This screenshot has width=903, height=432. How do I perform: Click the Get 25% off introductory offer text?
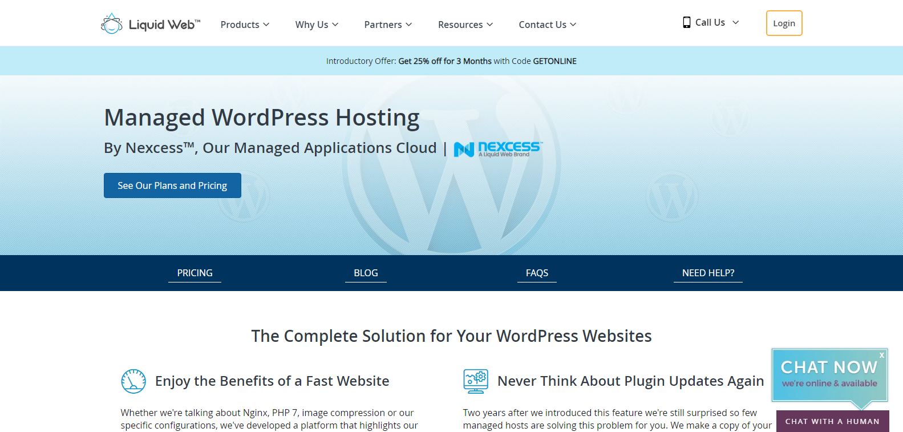click(445, 61)
